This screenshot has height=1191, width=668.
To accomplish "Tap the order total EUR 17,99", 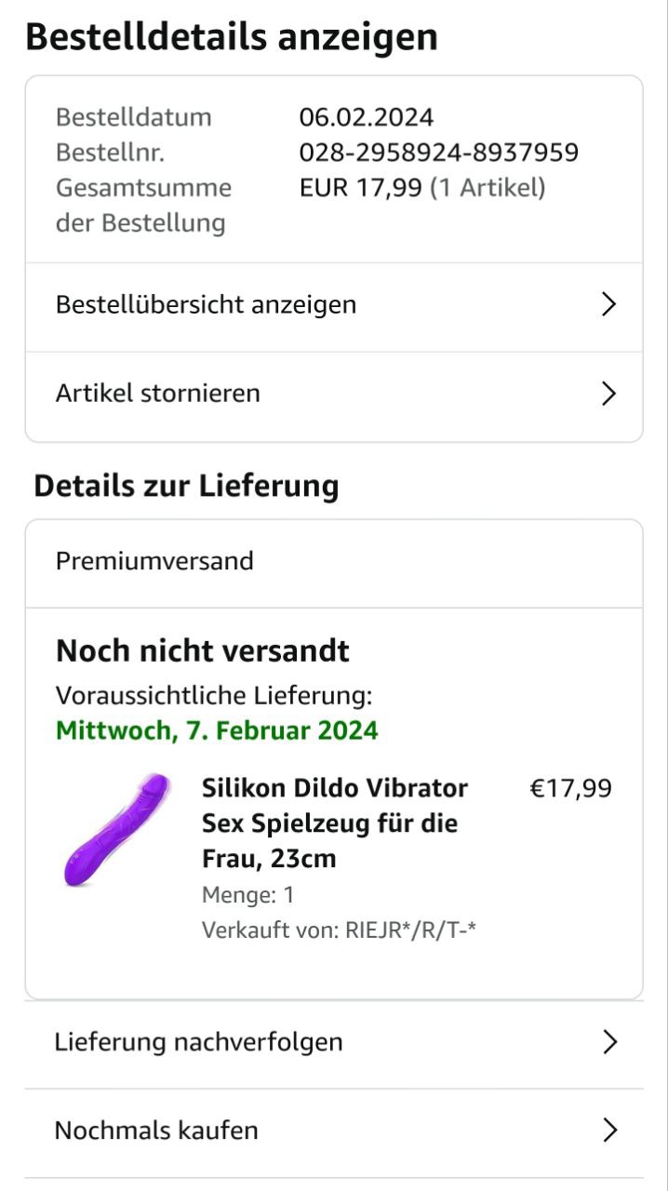I will pos(360,188).
